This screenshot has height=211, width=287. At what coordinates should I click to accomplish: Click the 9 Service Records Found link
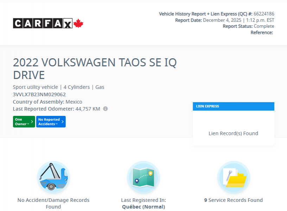click(x=234, y=200)
